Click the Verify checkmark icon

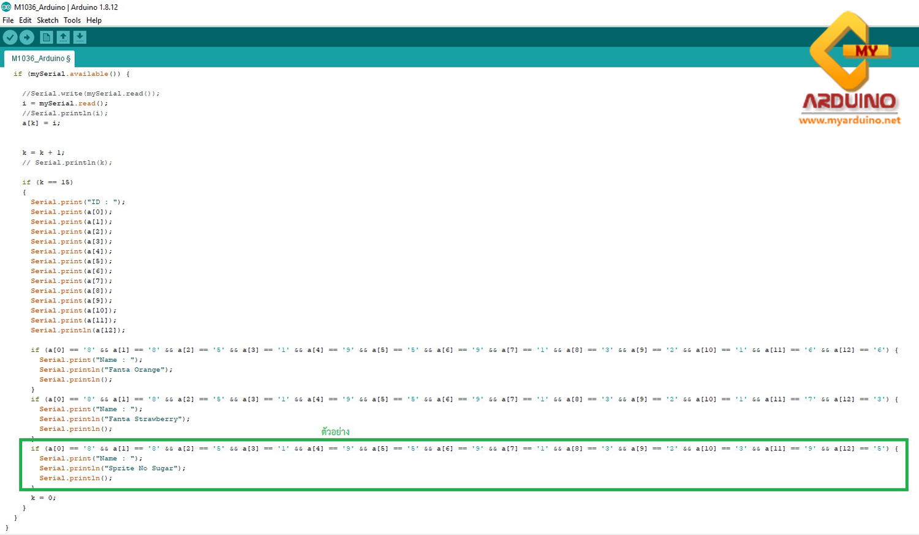click(10, 37)
